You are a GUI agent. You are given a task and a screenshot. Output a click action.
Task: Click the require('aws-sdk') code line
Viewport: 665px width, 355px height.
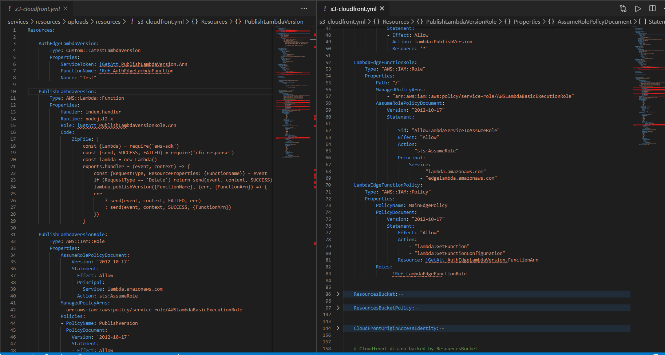(131, 146)
